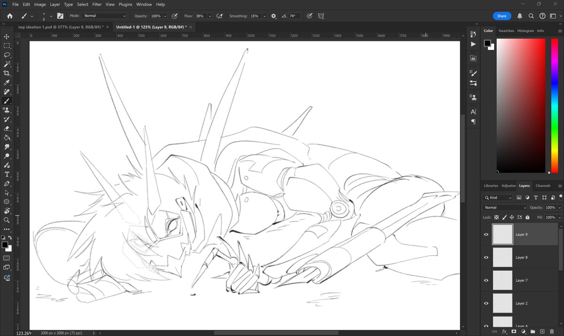Click the foreground color swatch in Color panel
The width and height of the screenshot is (564, 336).
coord(487,43)
